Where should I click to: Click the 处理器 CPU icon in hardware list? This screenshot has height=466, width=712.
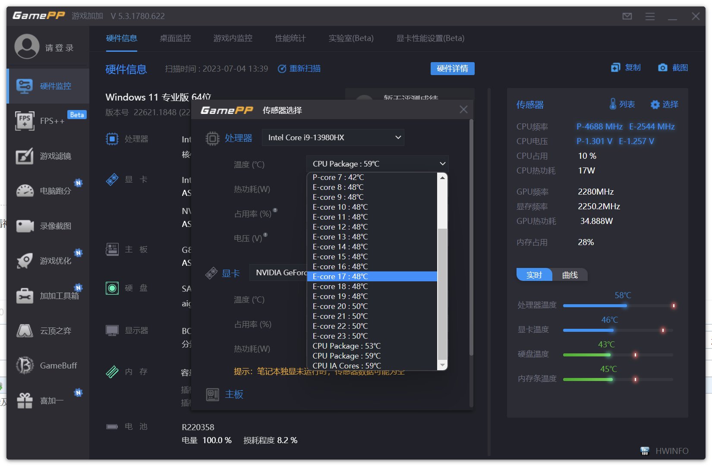112,139
